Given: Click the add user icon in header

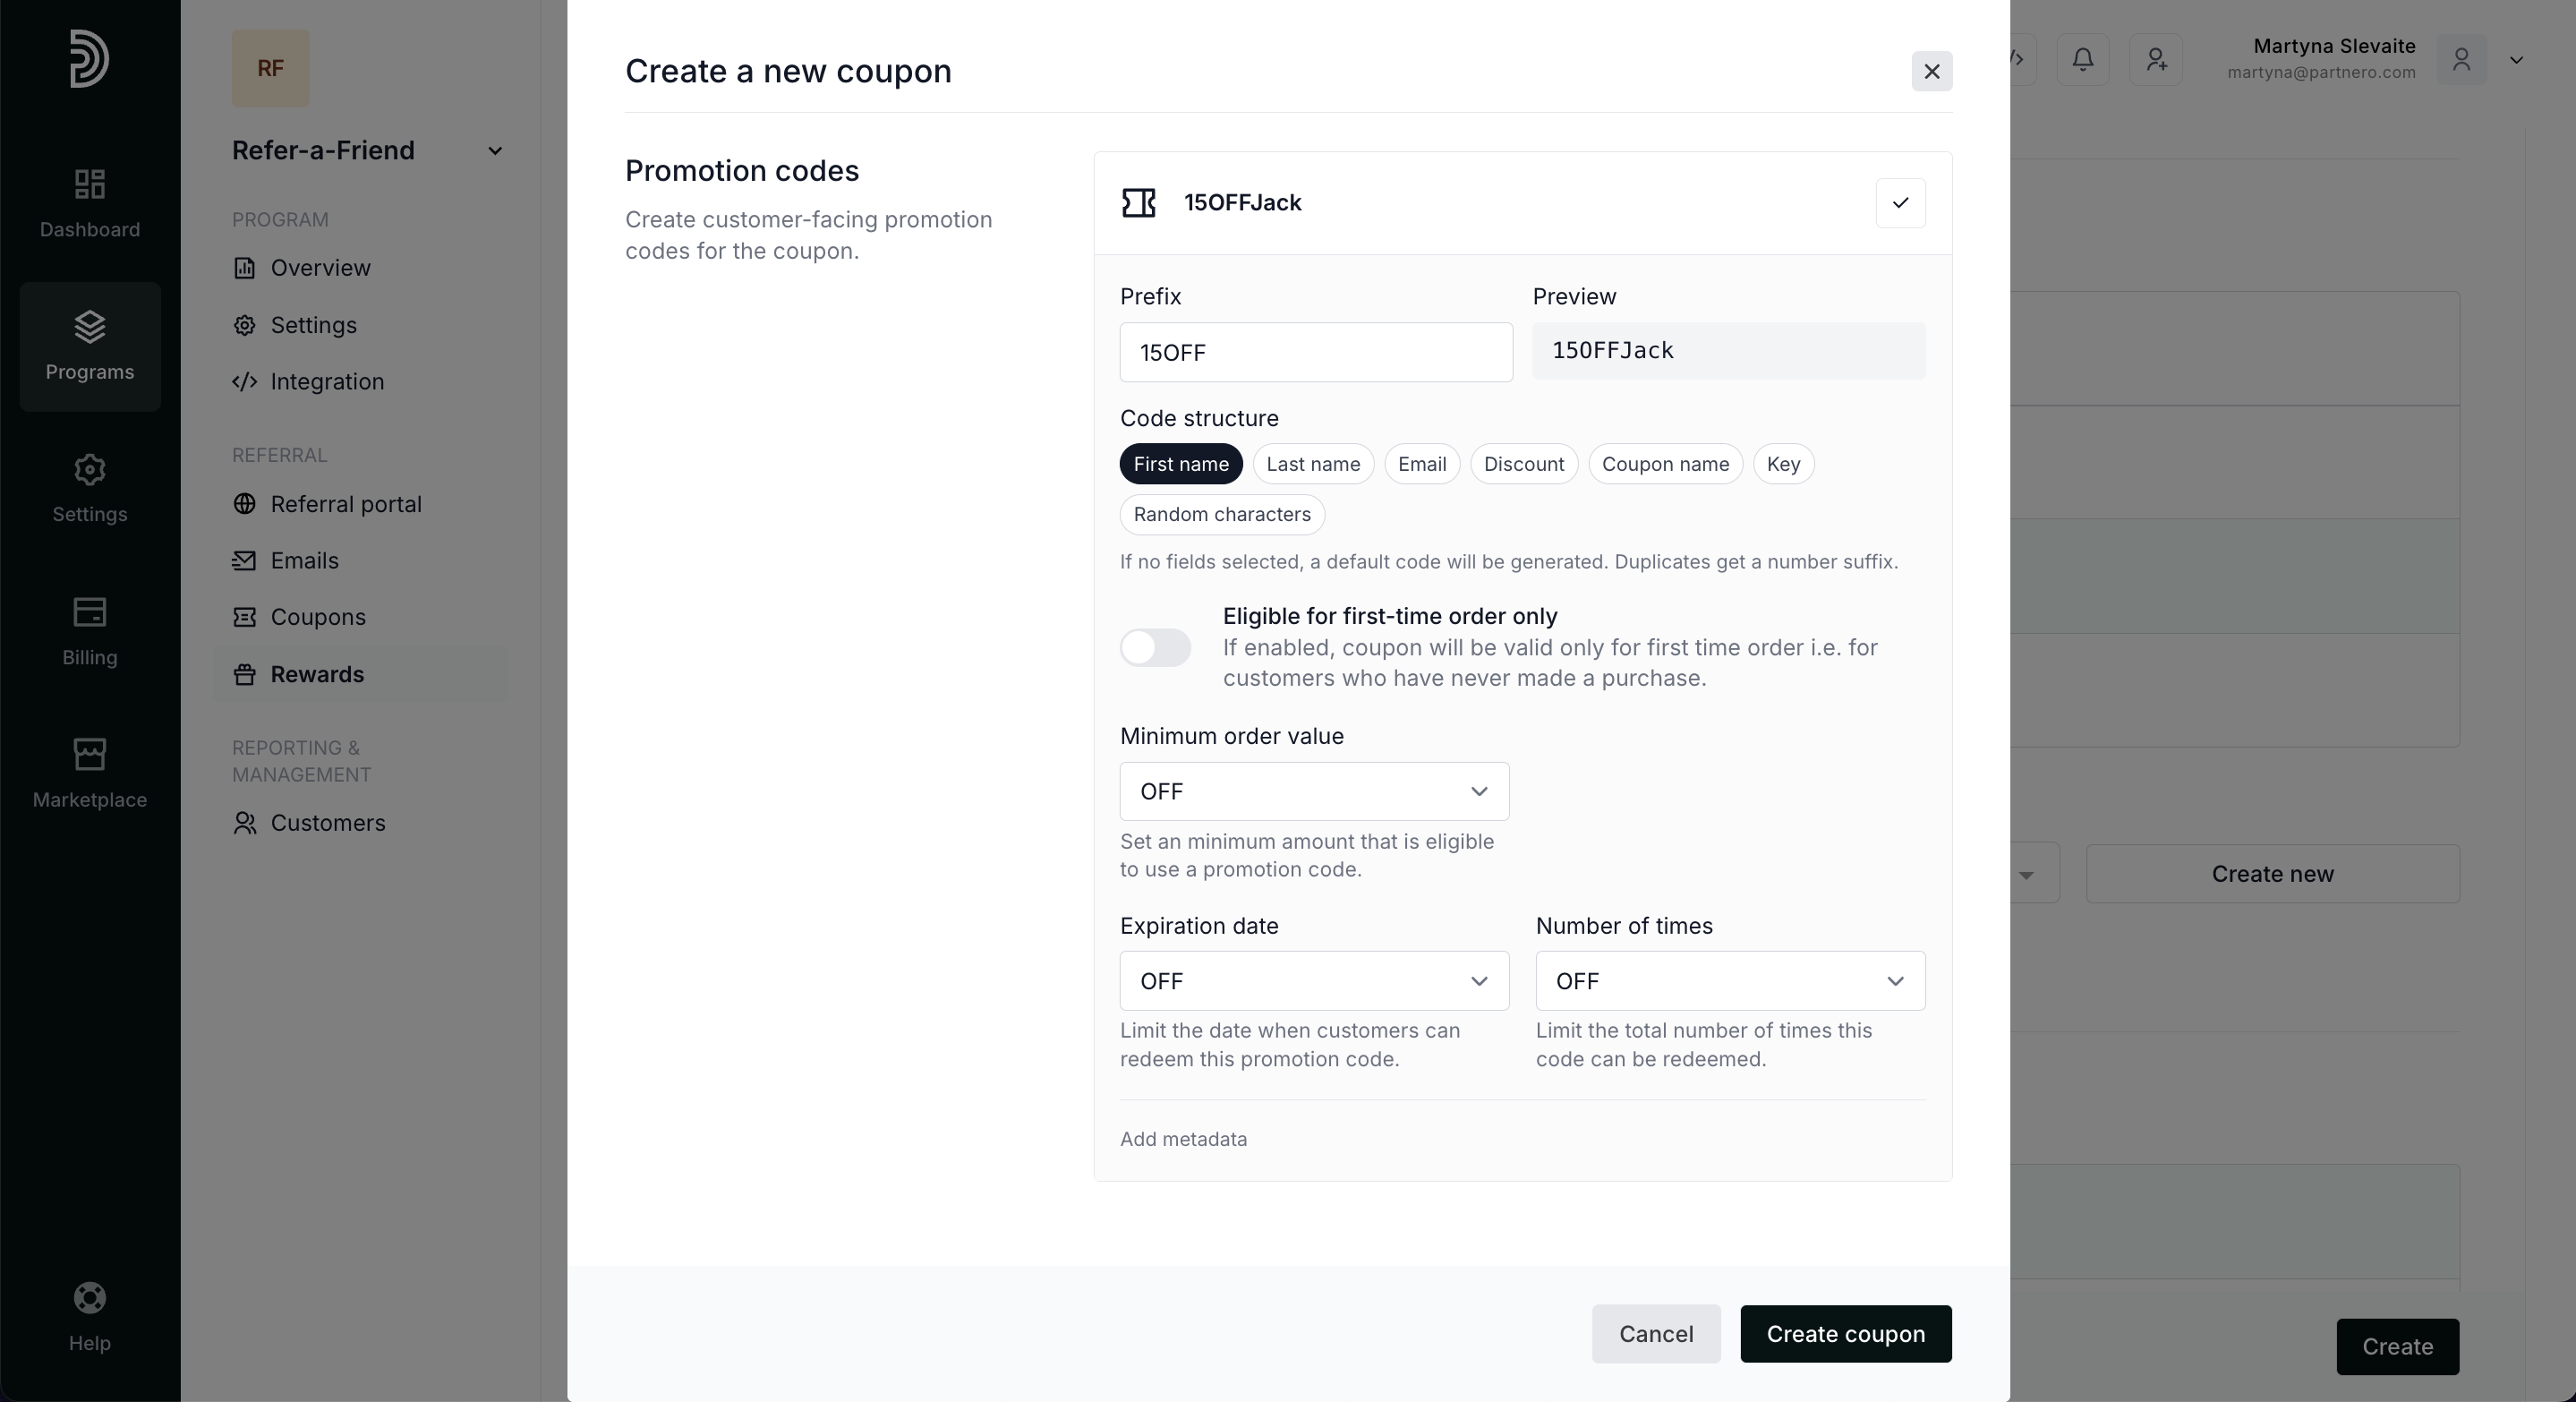Looking at the screenshot, I should pos(2156,59).
